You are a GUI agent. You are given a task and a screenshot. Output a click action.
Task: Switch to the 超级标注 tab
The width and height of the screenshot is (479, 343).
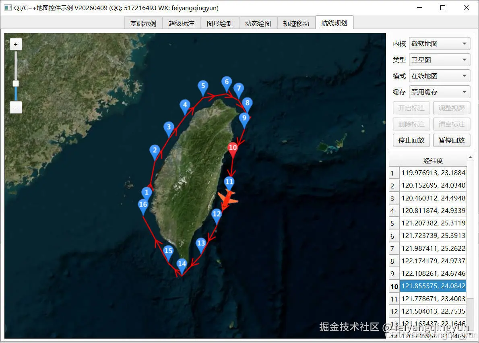tap(181, 23)
